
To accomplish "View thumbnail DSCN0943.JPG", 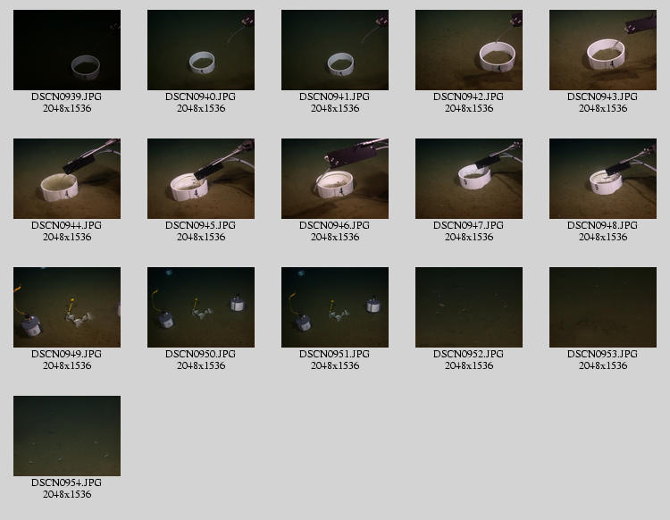I will point(603,50).
